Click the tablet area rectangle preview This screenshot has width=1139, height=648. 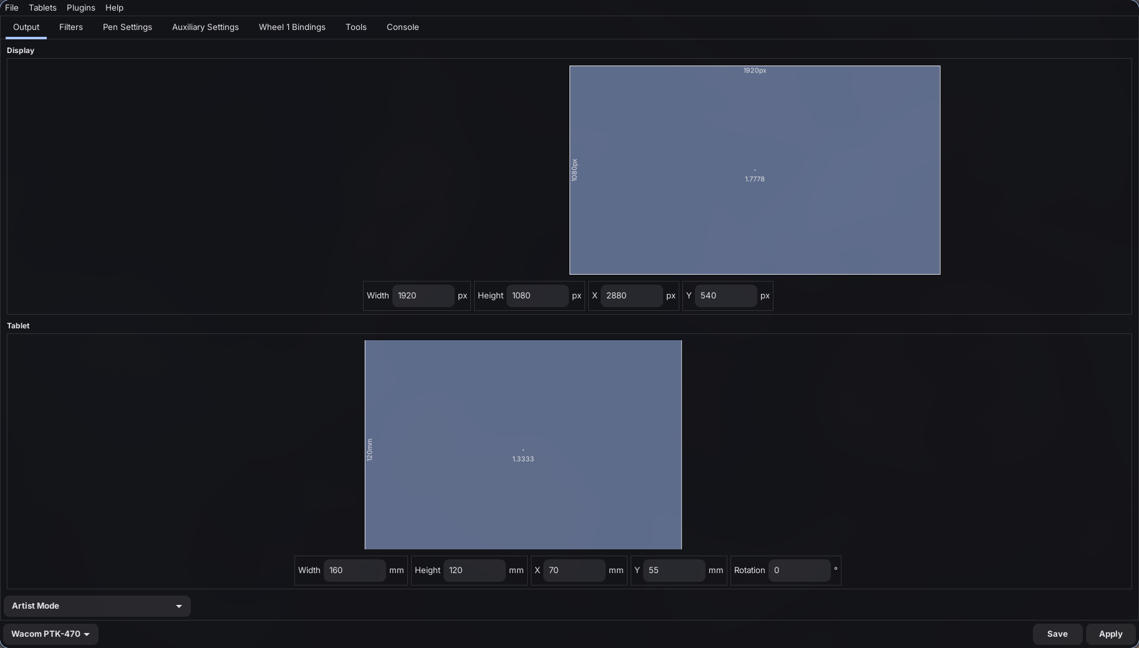pyautogui.click(x=523, y=444)
